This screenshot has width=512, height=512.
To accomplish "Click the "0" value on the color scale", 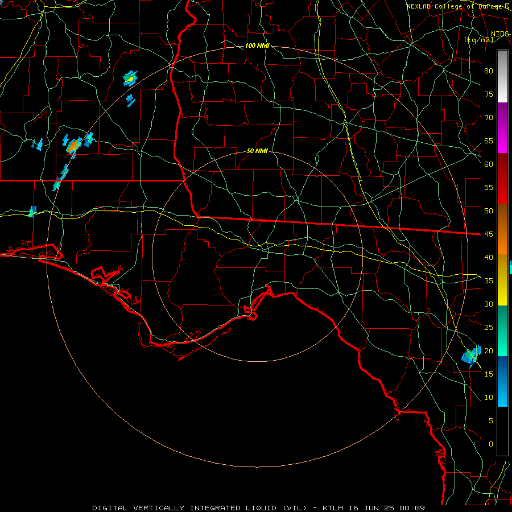I will pyautogui.click(x=491, y=444).
